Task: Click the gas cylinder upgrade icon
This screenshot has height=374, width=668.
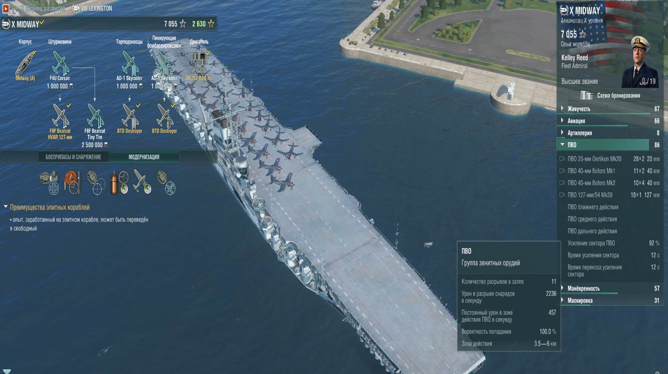Action: 119,182
